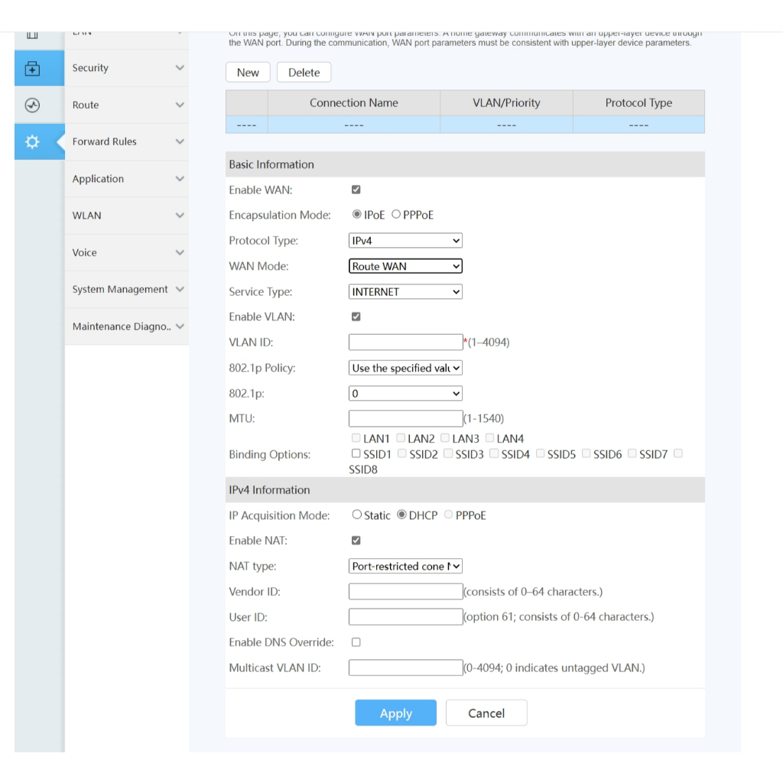This screenshot has height=783, width=783.
Task: Expand the System Management menu
Action: (126, 290)
